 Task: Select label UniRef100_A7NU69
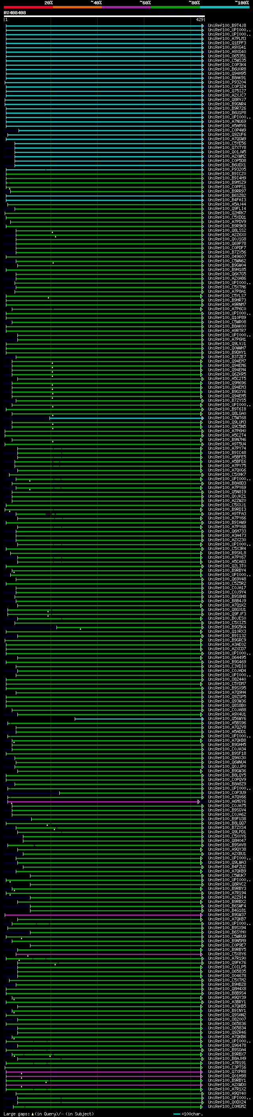(227, 121)
